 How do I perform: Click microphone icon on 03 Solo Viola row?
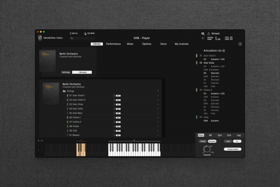point(114,104)
